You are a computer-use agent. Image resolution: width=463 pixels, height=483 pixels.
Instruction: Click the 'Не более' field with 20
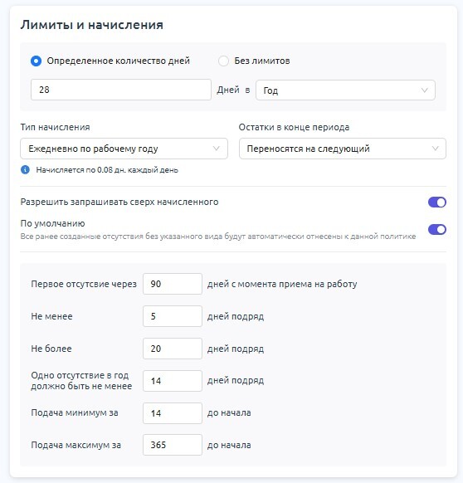(173, 349)
